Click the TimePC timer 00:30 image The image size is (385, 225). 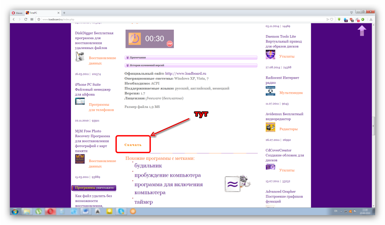click(x=150, y=38)
